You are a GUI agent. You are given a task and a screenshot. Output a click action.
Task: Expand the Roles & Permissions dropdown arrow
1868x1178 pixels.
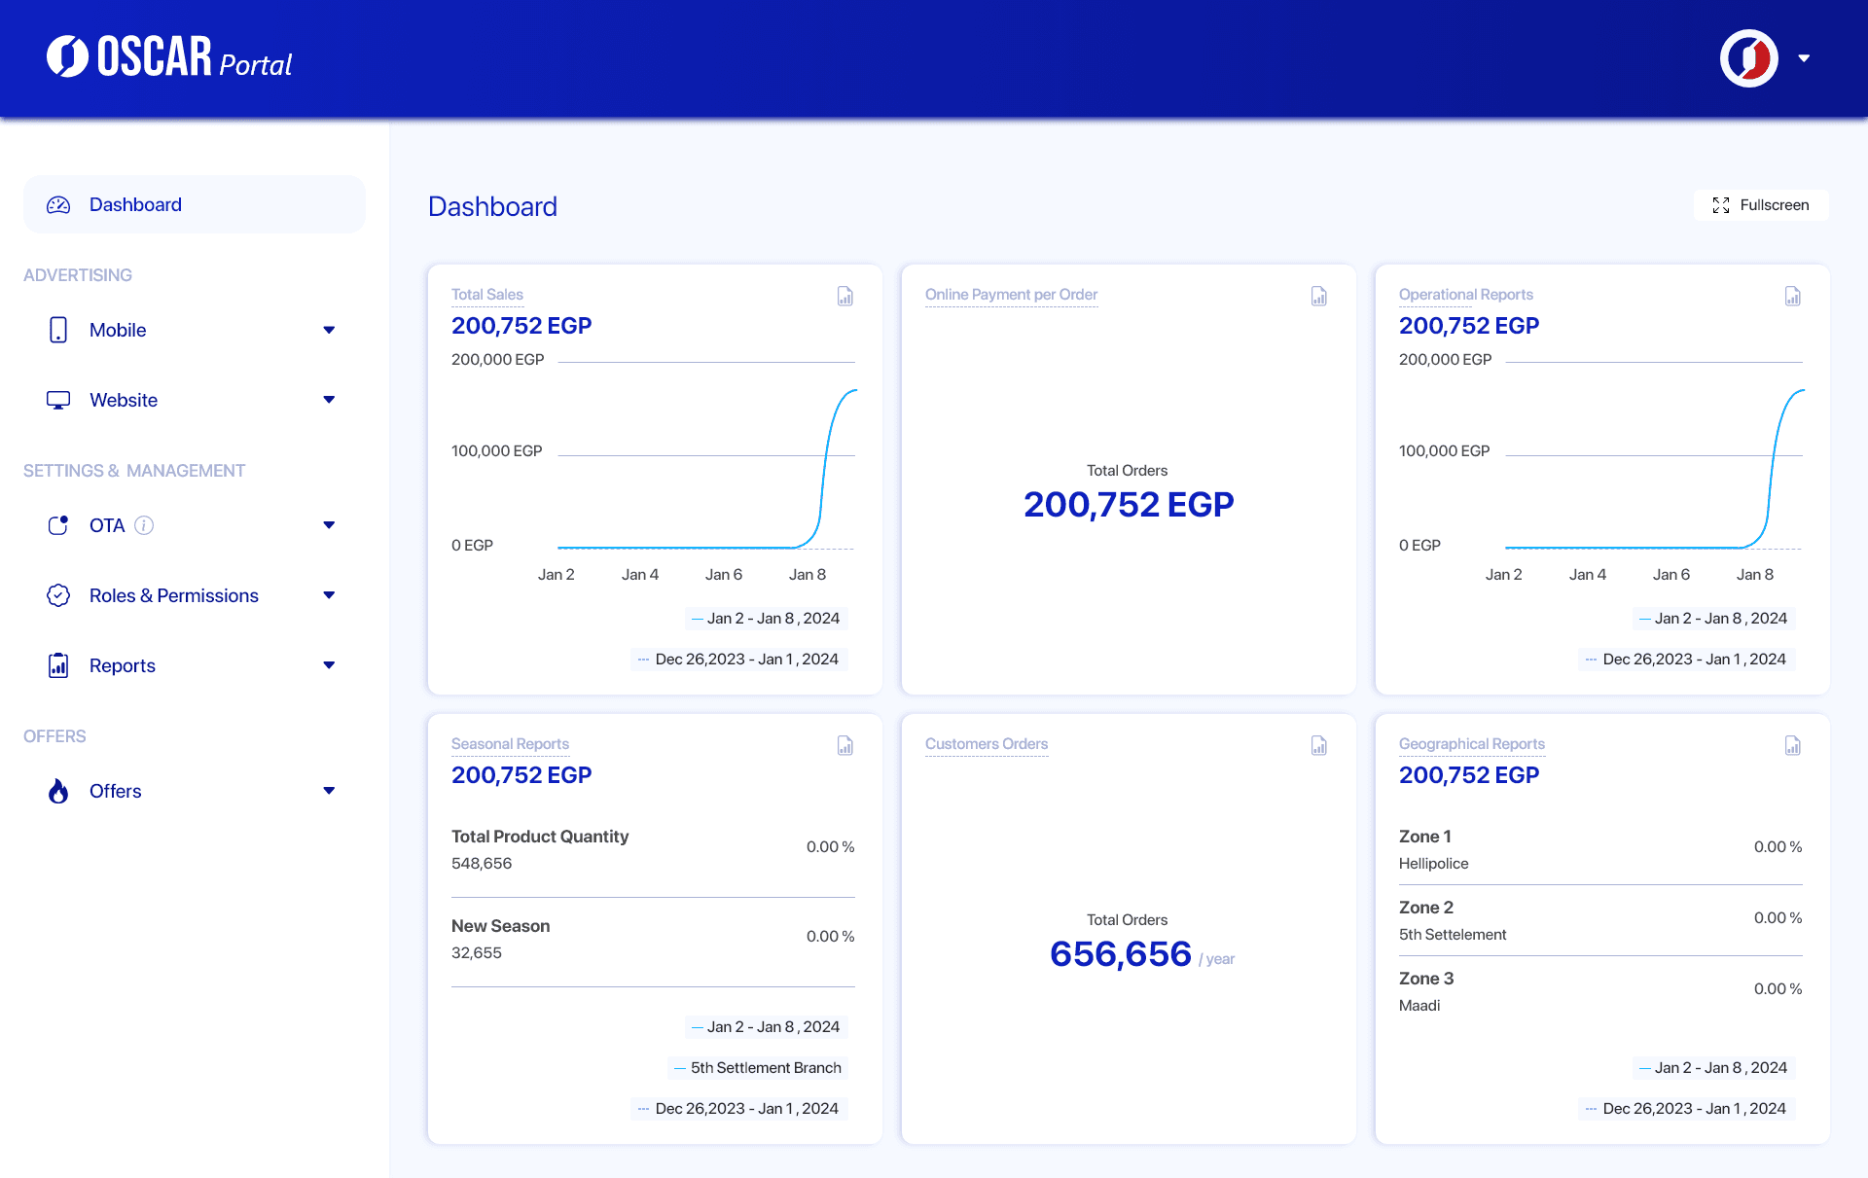click(x=329, y=595)
